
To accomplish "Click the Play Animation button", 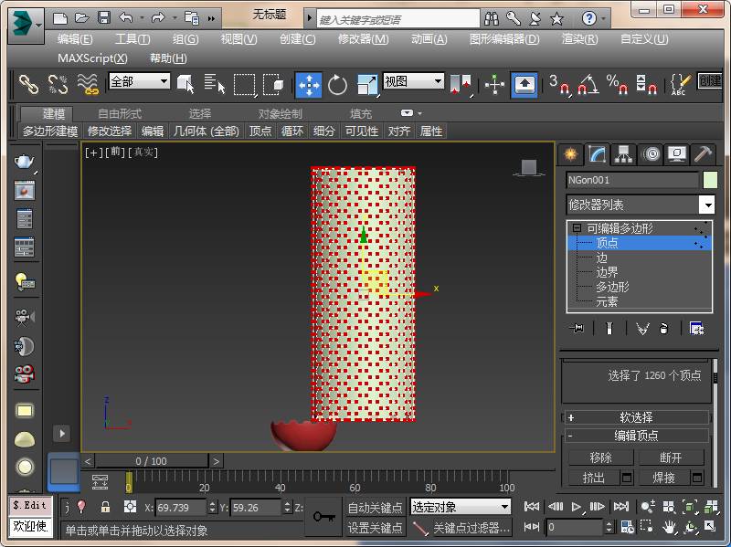I will pyautogui.click(x=577, y=507).
